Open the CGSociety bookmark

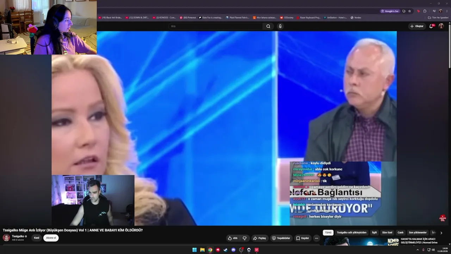[x=287, y=18]
